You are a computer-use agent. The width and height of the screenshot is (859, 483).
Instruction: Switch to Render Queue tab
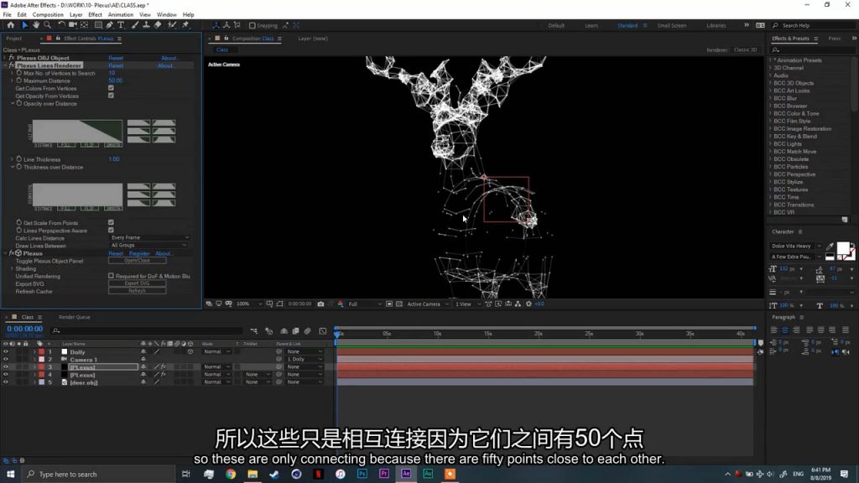75,317
